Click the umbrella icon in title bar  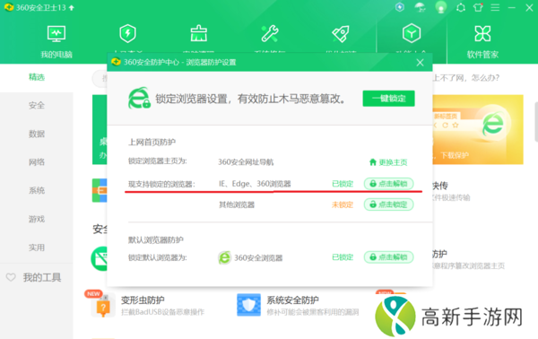point(420,7)
